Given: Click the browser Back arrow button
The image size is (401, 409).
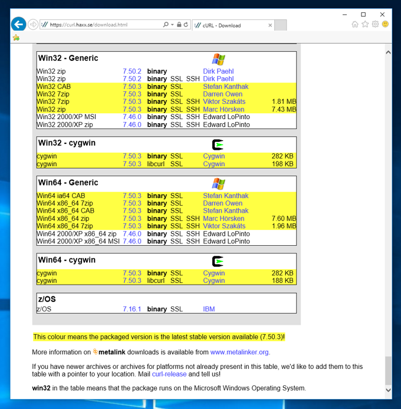Looking at the screenshot, I should (x=18, y=25).
